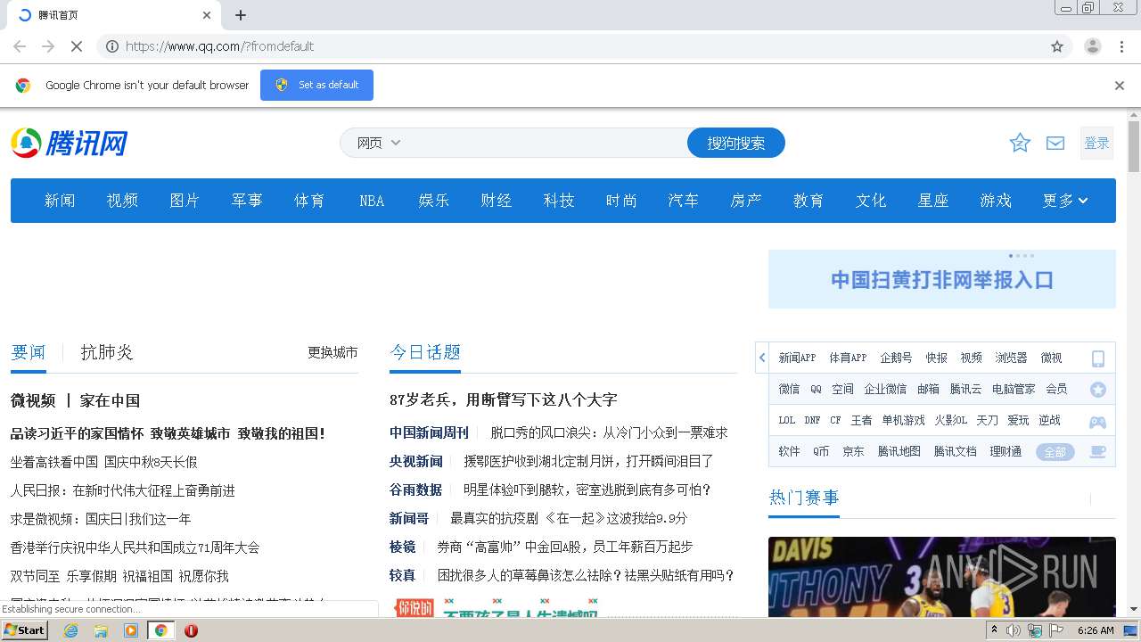
Task: Bookmark this page with Chrome star
Action: coord(1057,46)
